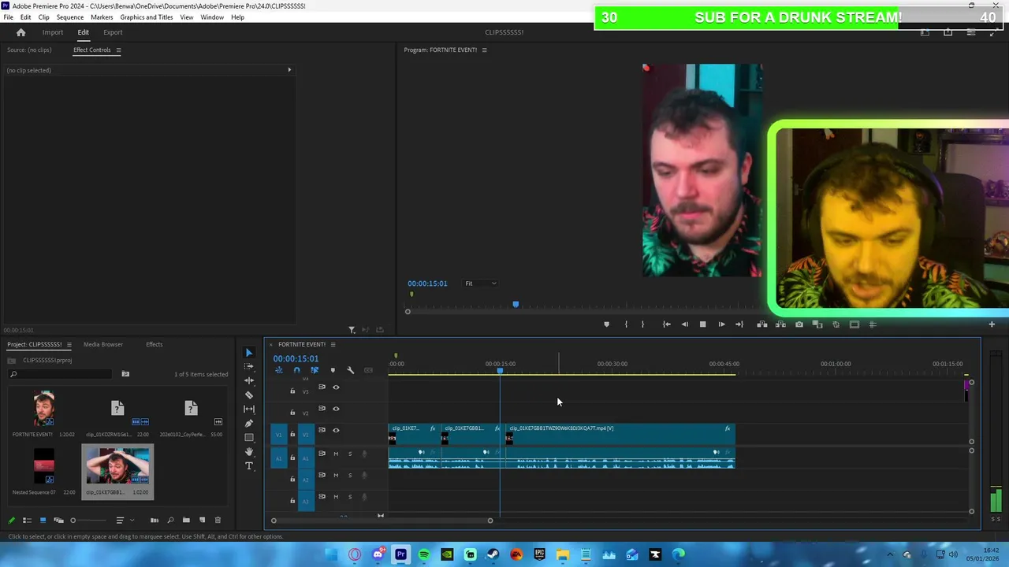The width and height of the screenshot is (1009, 567).
Task: Delete selected item with trash icon
Action: click(218, 520)
